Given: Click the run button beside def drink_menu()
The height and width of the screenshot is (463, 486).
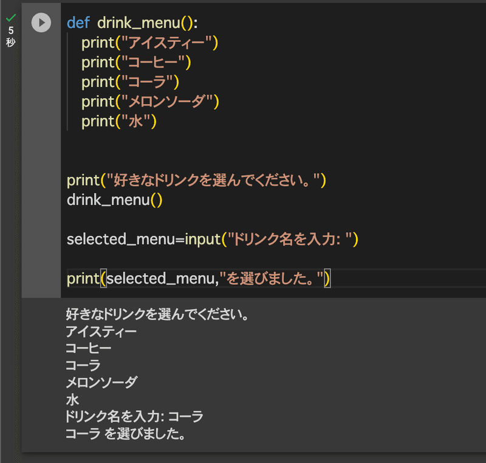Looking at the screenshot, I should click(41, 23).
